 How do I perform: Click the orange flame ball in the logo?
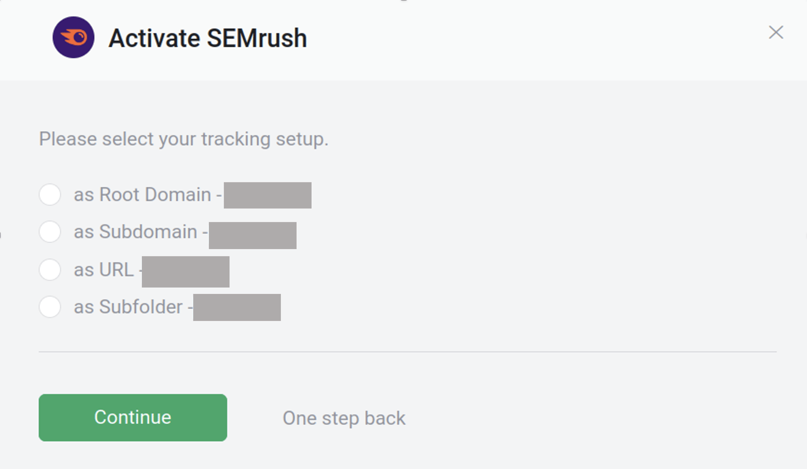76,36
